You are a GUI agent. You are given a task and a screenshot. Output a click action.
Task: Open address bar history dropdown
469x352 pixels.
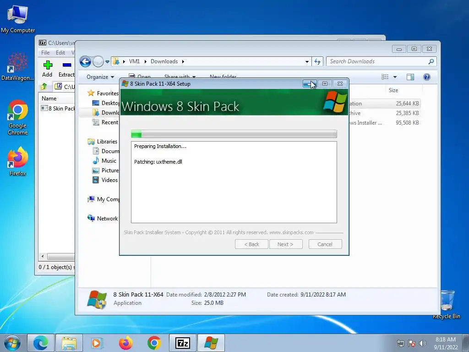click(307, 62)
